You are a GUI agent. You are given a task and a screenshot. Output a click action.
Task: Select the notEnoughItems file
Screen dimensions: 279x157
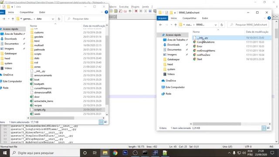point(206,51)
